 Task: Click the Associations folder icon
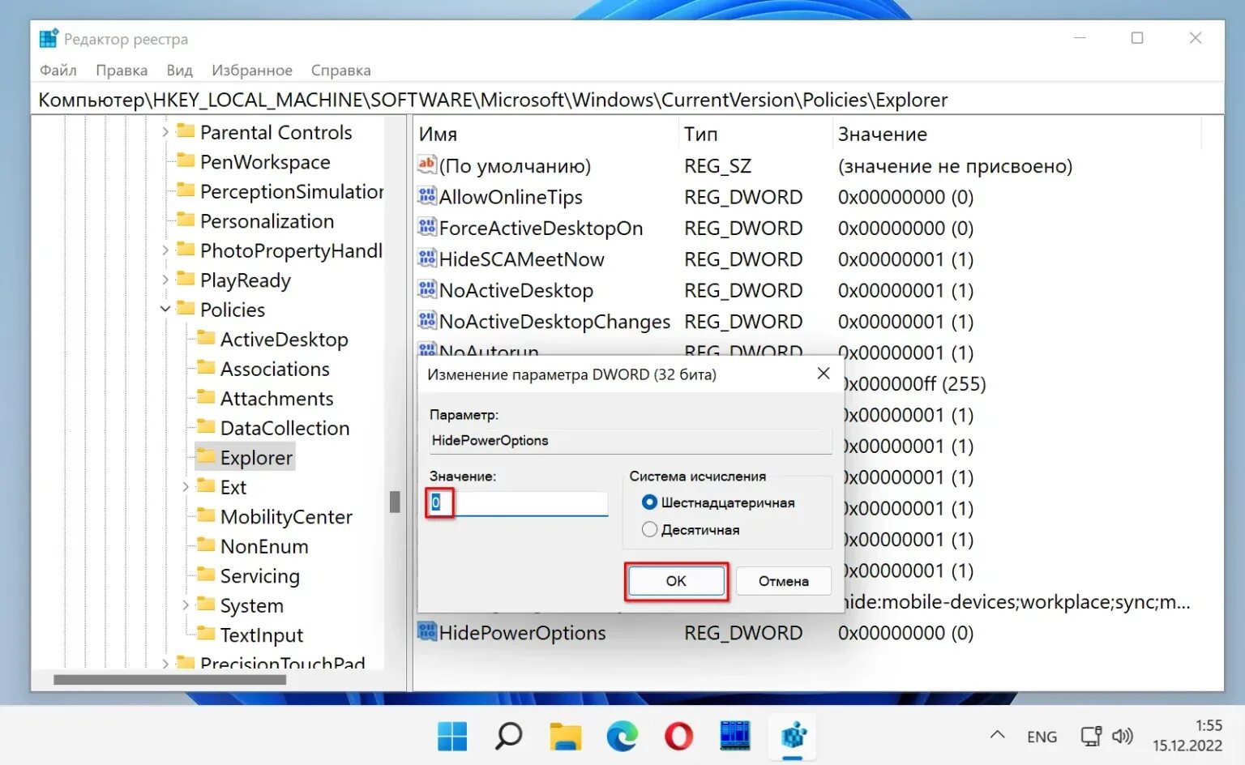[x=207, y=368]
